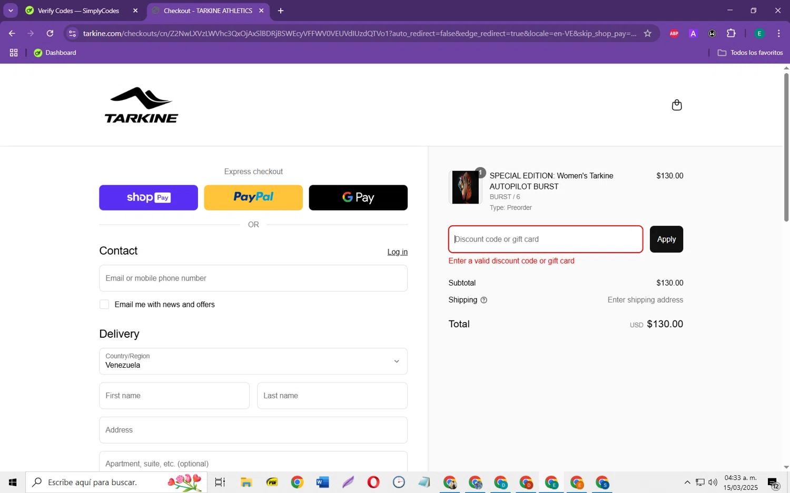Click the product thumbnail image
This screenshot has width=790, height=493.
(x=466, y=187)
